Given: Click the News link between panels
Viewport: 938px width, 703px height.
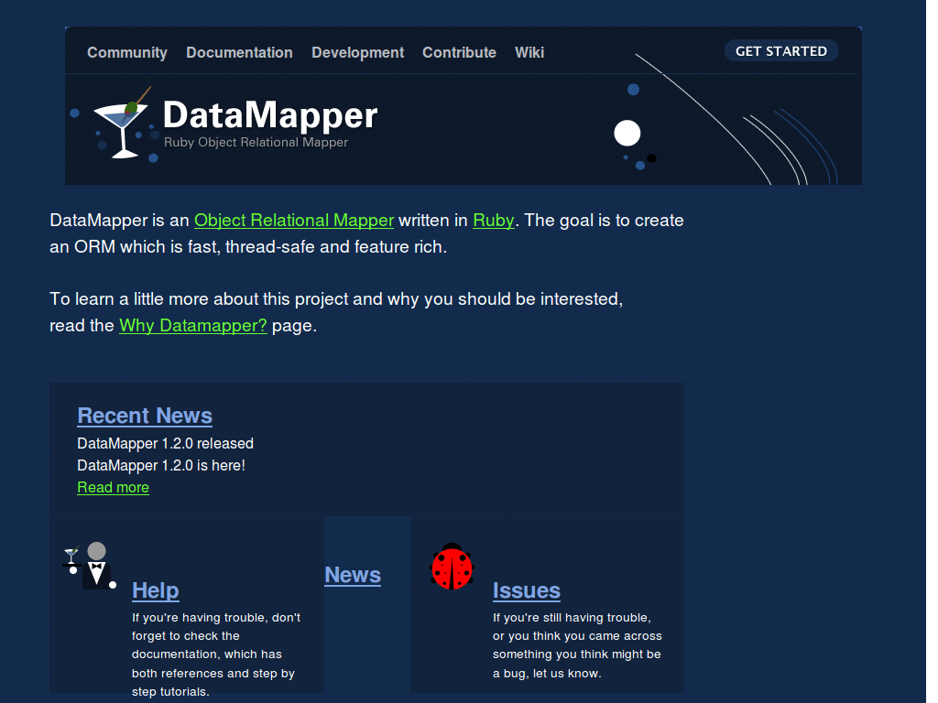Looking at the screenshot, I should [x=353, y=575].
